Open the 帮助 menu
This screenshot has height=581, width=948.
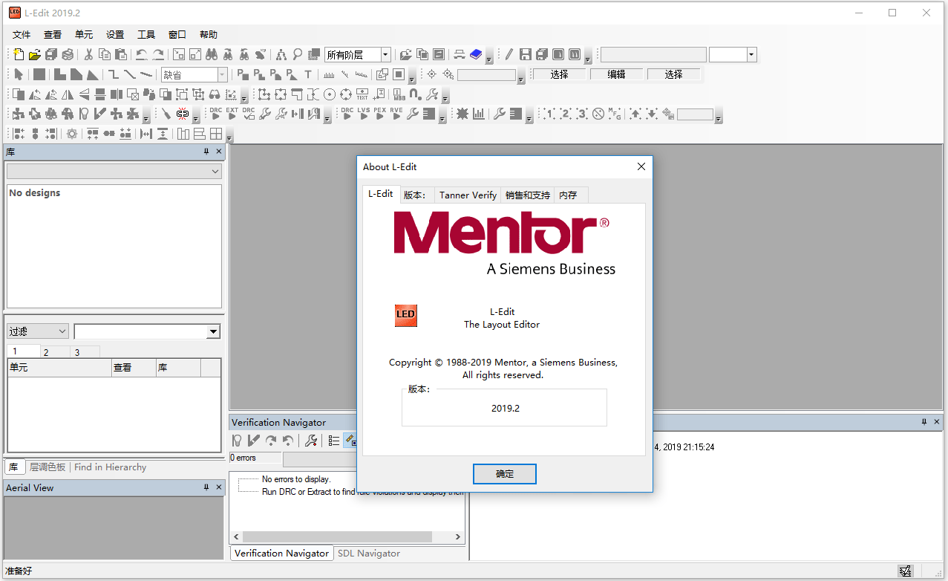pos(209,34)
